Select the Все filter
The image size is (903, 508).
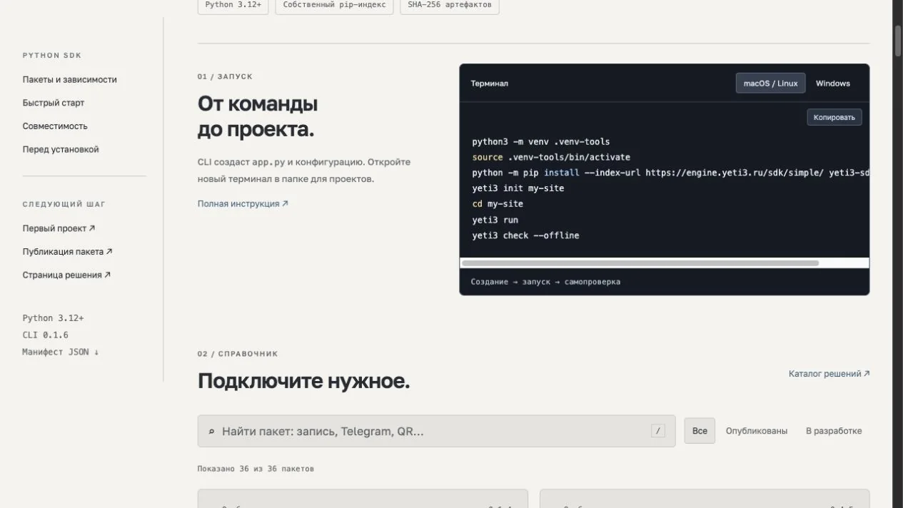(700, 431)
